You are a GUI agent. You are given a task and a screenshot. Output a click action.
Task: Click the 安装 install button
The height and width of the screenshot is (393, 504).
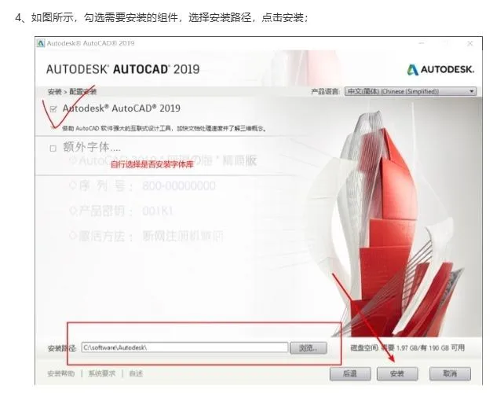coord(397,373)
